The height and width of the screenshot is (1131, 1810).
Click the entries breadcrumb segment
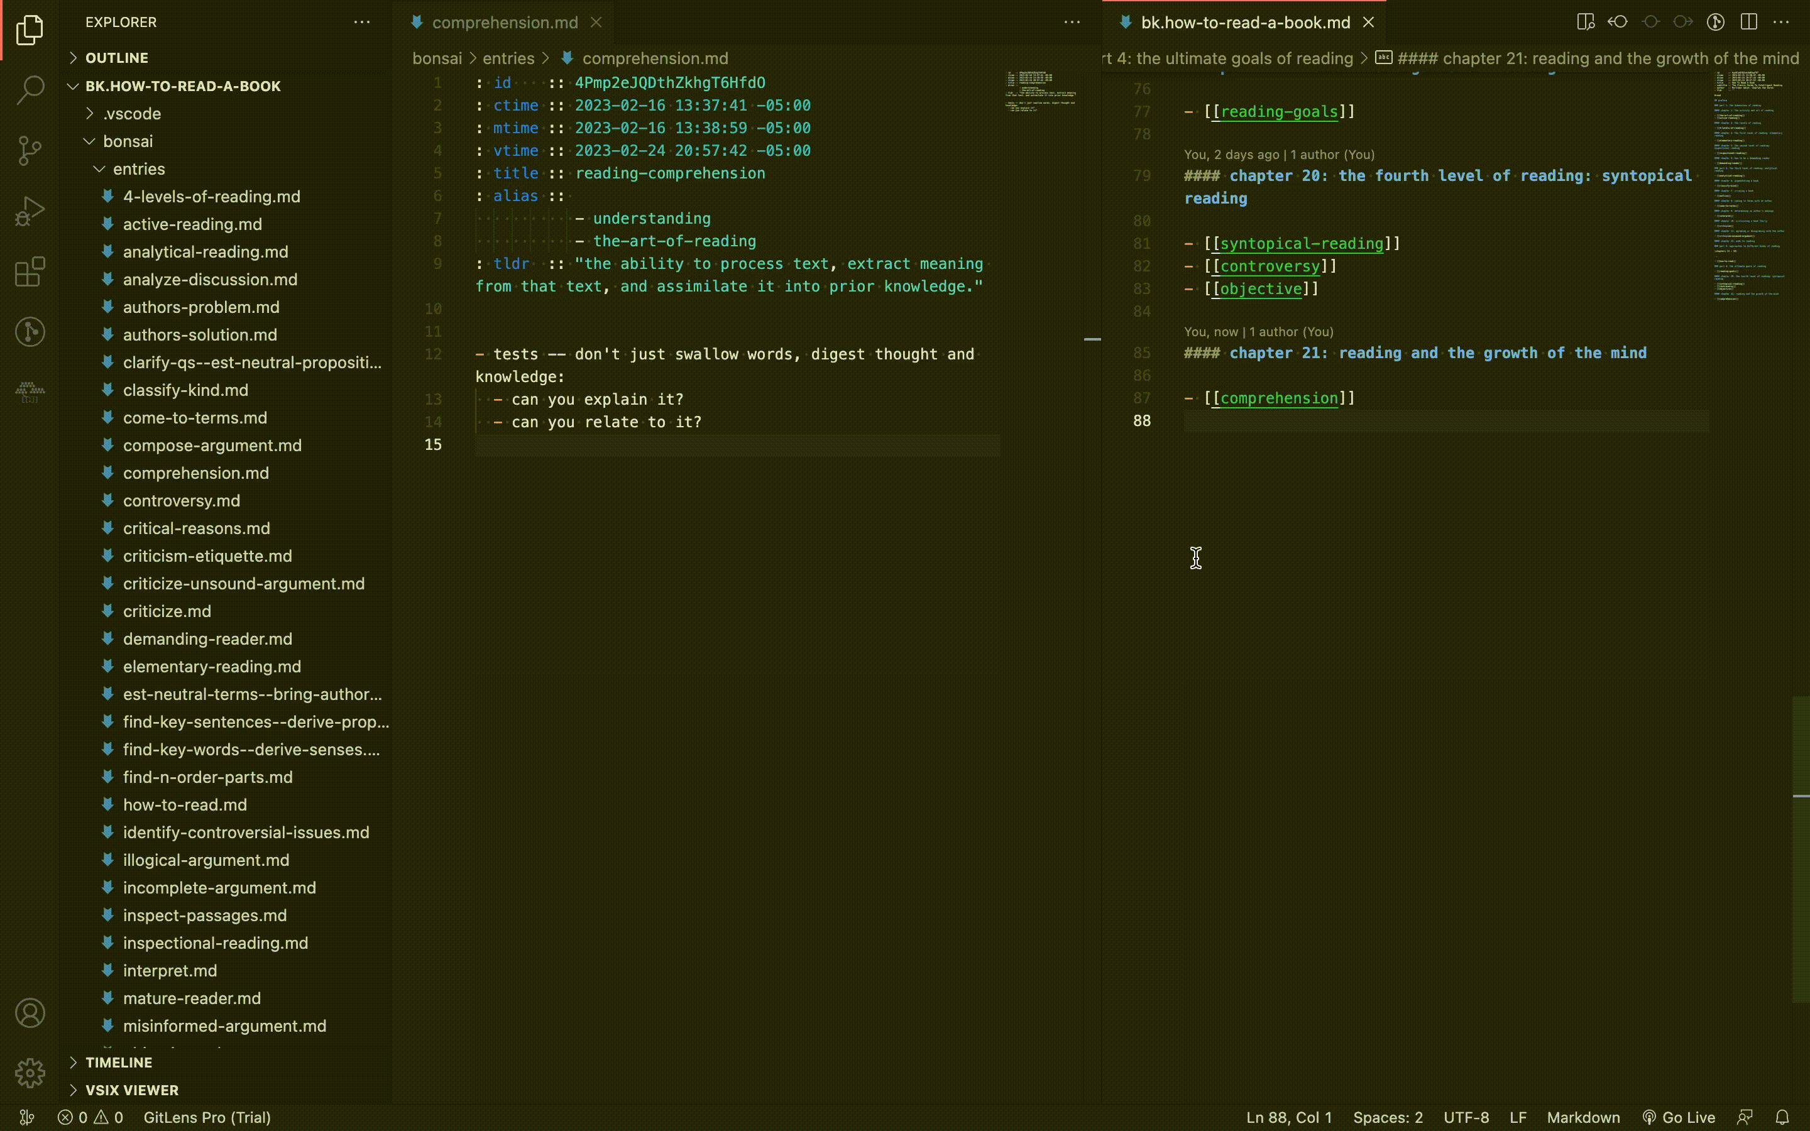tap(508, 58)
